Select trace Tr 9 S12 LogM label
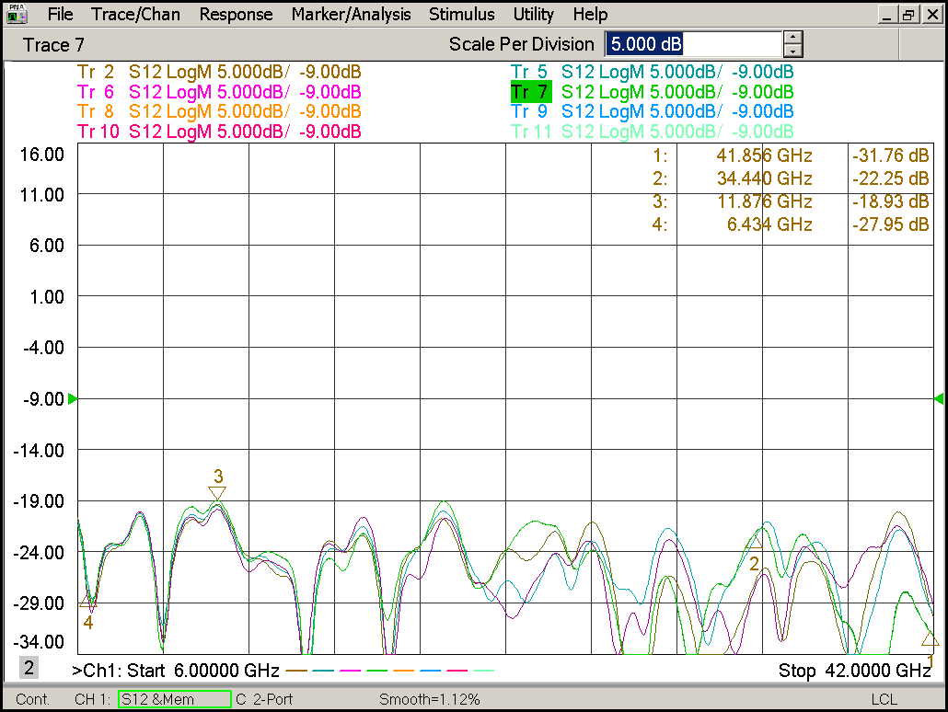 tap(652, 112)
